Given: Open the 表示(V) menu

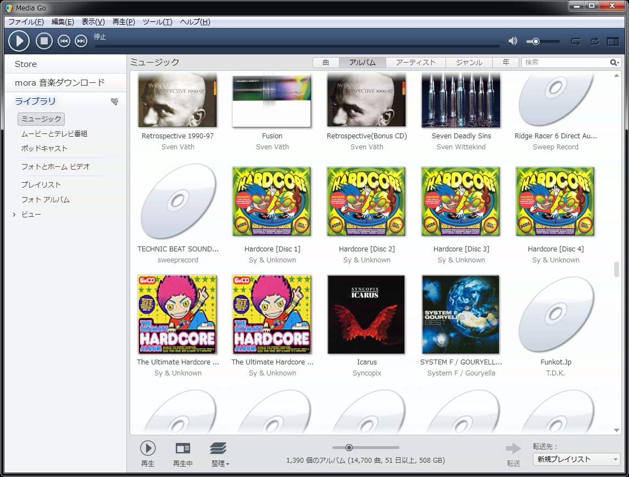Looking at the screenshot, I should 93,21.
